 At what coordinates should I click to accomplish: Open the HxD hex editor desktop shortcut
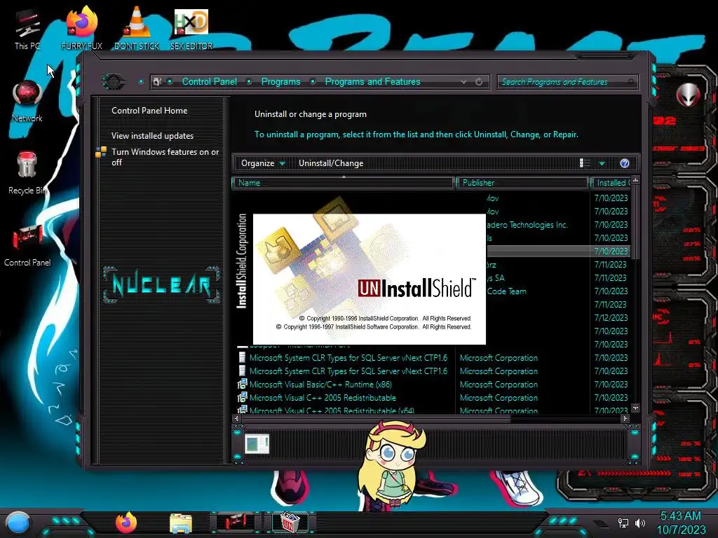coord(191,29)
